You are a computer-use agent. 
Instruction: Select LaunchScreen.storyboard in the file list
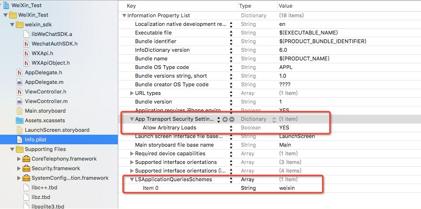[x=57, y=130]
